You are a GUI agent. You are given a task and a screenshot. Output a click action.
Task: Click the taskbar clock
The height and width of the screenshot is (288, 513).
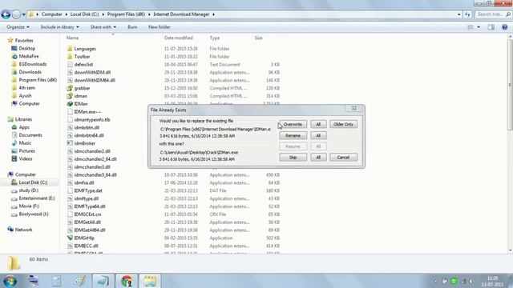pos(492,281)
